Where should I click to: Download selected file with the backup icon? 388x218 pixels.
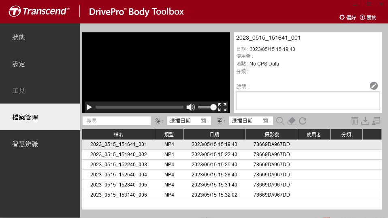(x=365, y=121)
